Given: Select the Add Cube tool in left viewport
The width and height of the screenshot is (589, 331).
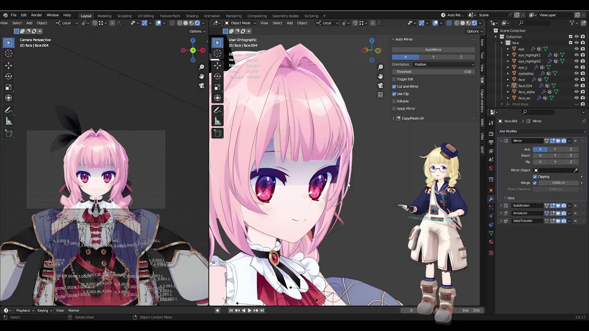Looking at the screenshot, I should point(8,133).
